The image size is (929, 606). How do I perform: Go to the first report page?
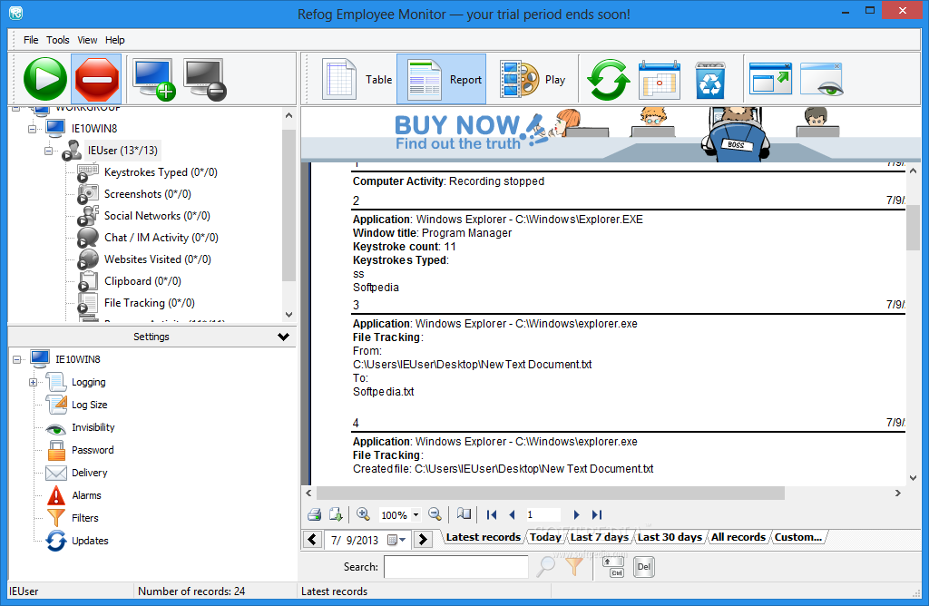click(x=492, y=514)
